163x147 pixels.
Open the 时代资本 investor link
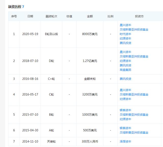tap(125, 34)
